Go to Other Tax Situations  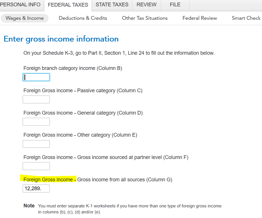[145, 18]
